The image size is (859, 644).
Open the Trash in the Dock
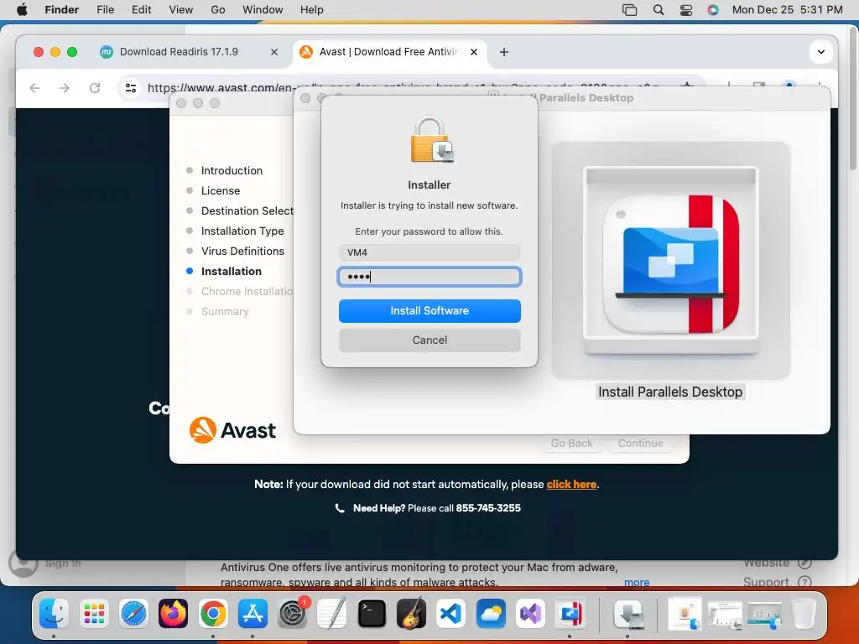click(804, 613)
